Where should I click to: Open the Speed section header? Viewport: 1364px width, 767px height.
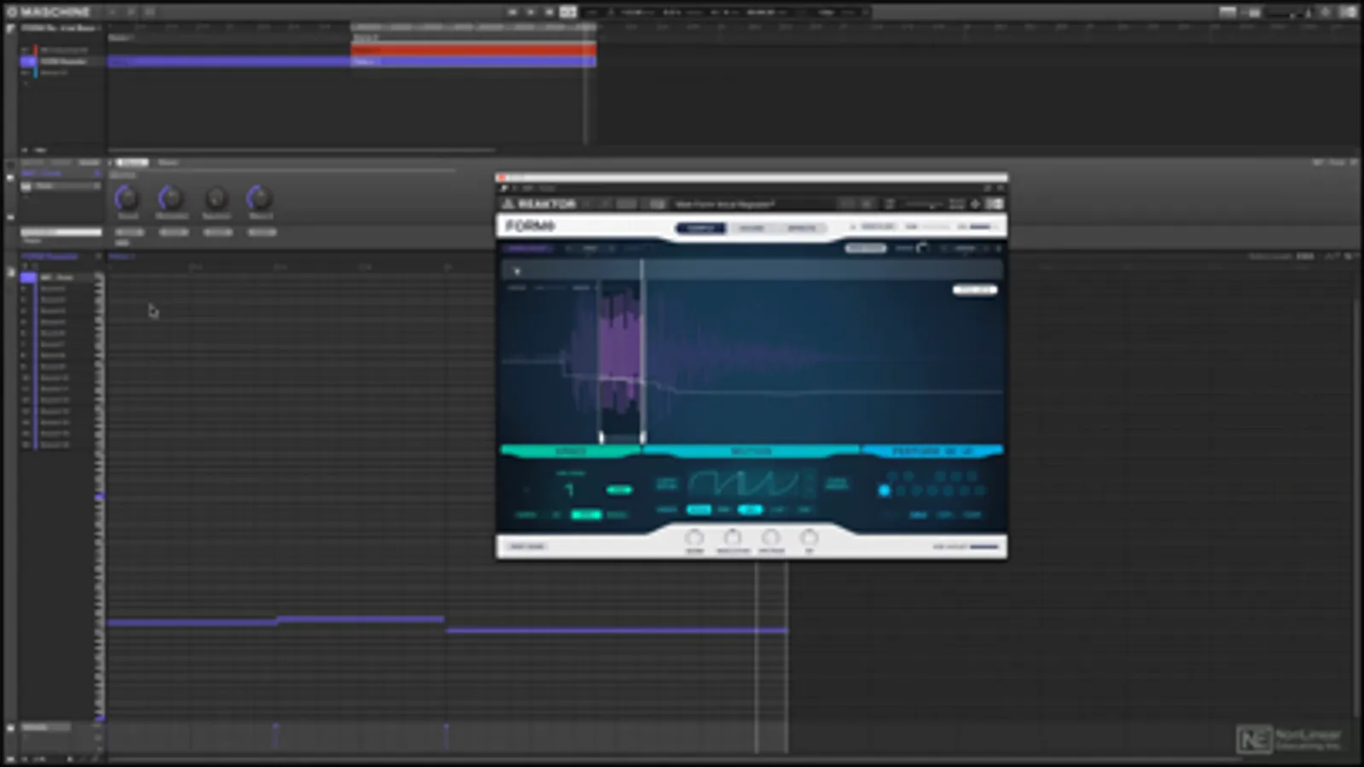(570, 451)
